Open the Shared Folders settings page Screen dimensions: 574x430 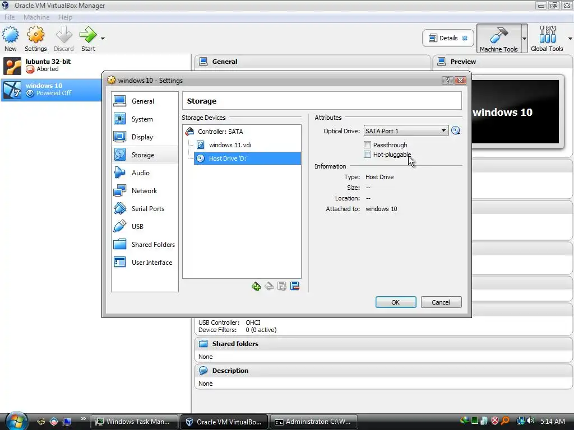(x=145, y=245)
